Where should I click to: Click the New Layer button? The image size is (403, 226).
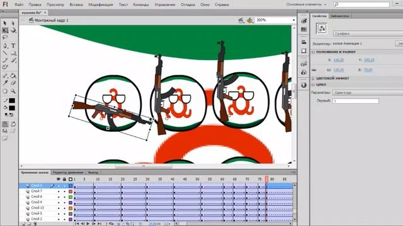[x=23, y=224]
